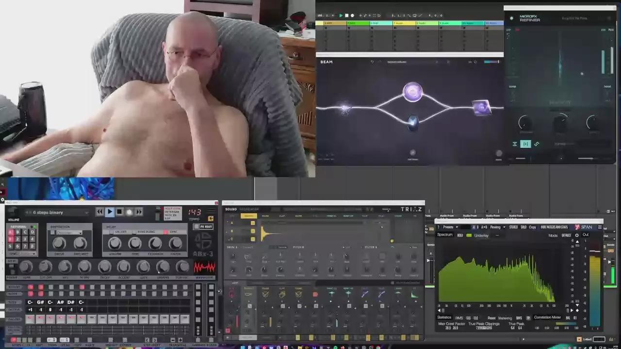Click the FX EDIT button
This screenshot has height=349, width=621.
pos(204,227)
